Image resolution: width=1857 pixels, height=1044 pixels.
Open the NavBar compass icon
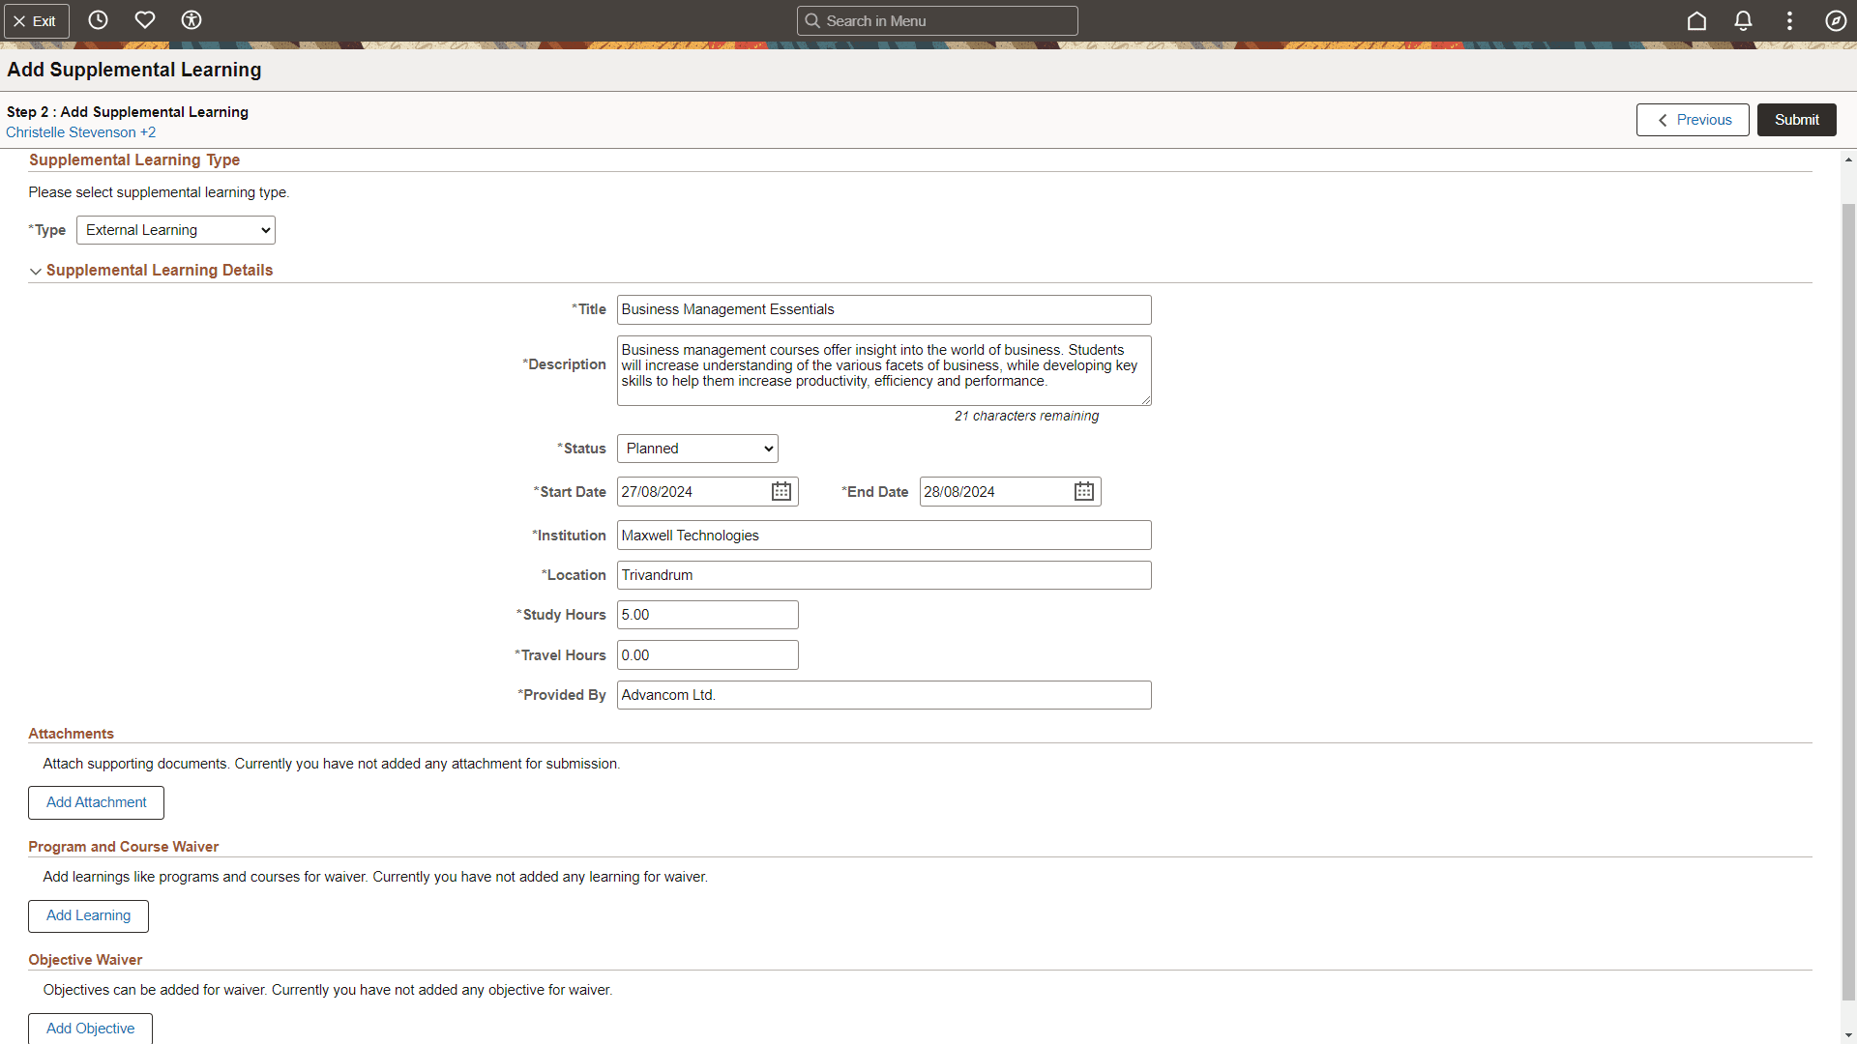click(1835, 19)
